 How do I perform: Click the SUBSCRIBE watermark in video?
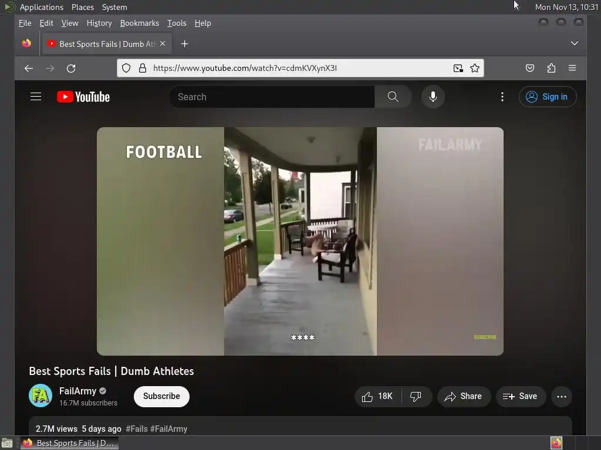point(485,337)
